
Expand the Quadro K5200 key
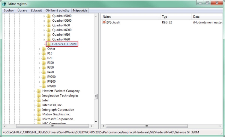tap(44, 21)
